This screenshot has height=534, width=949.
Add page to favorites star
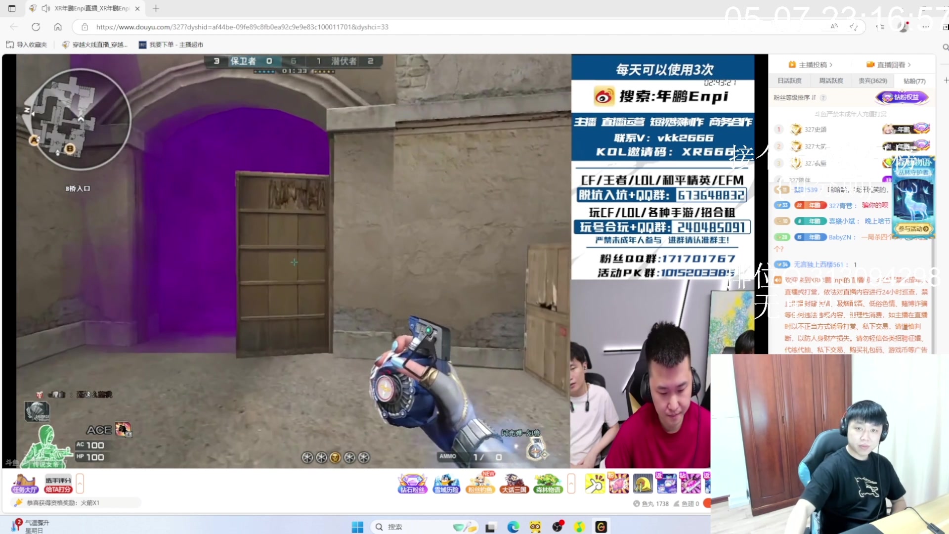854,27
